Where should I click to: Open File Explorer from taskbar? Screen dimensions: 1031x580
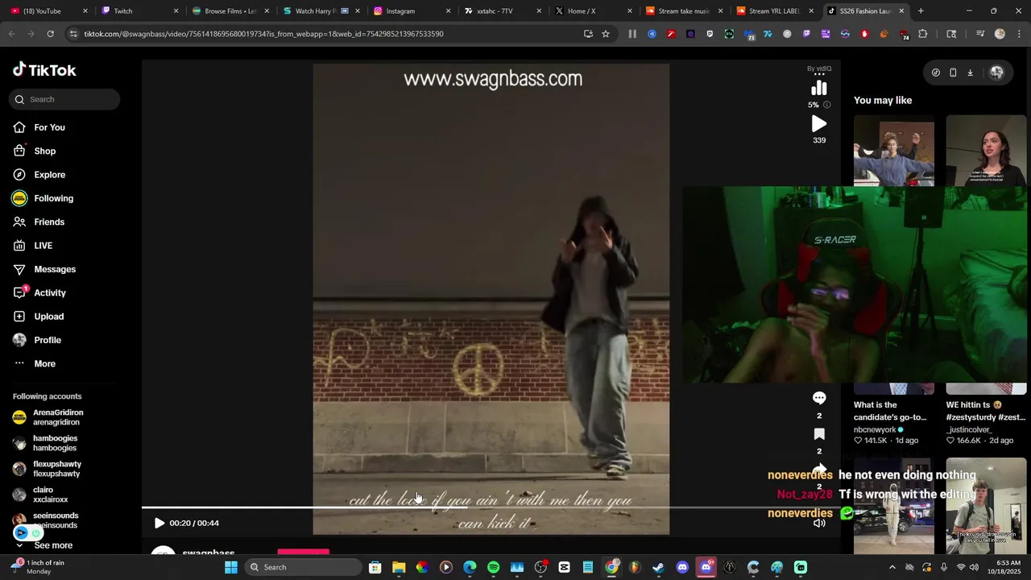tap(399, 567)
